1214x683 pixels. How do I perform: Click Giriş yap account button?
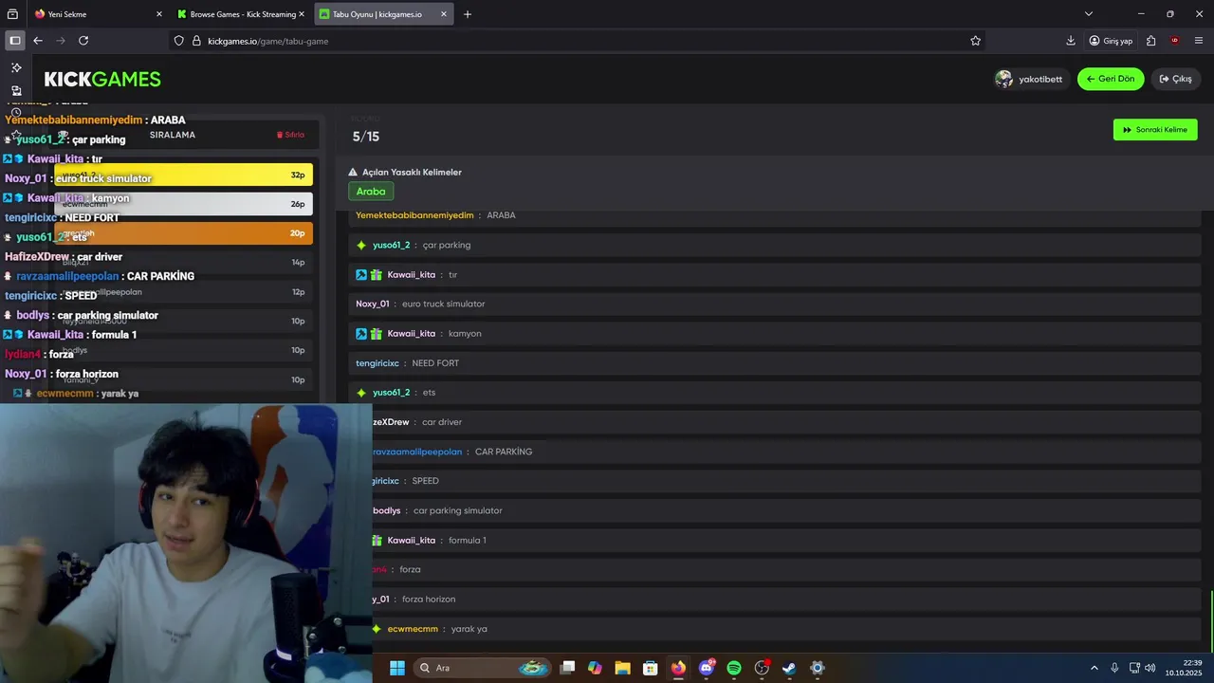pos(1111,41)
